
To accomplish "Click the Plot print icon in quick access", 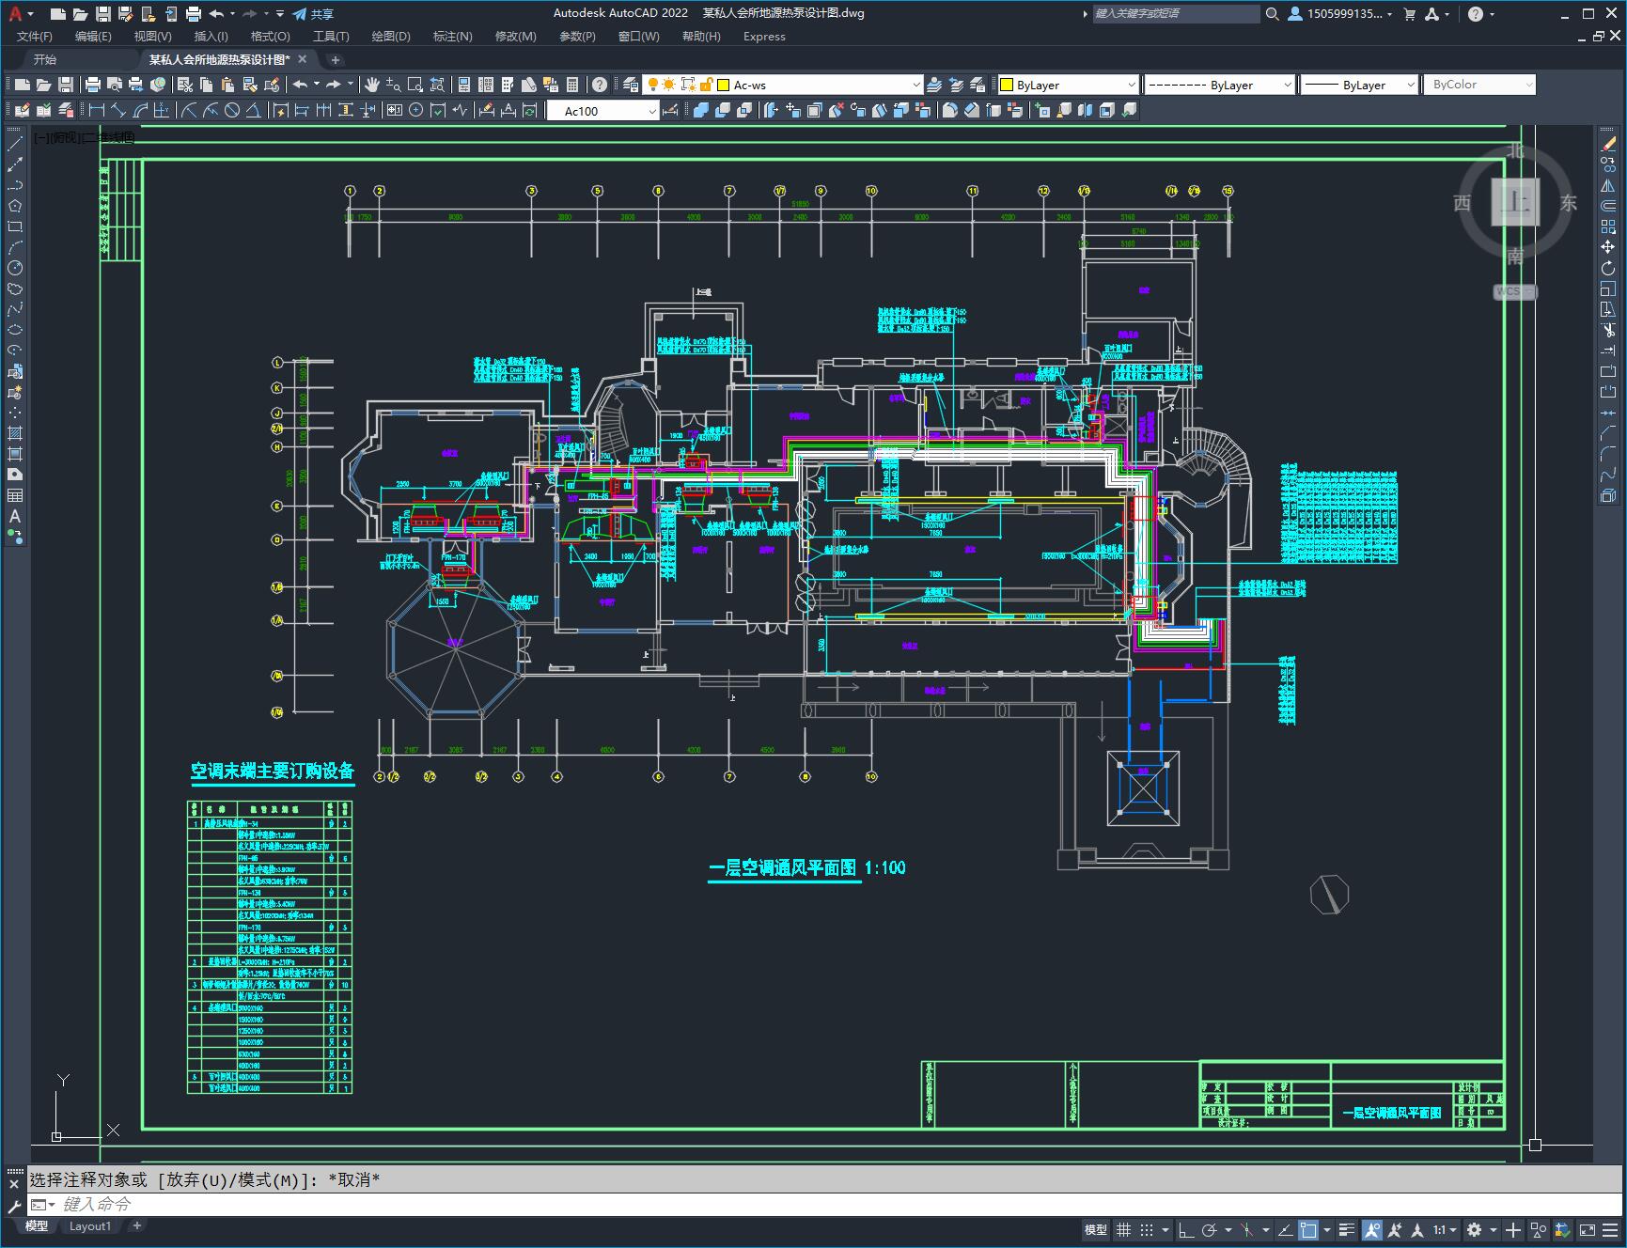I will [194, 14].
